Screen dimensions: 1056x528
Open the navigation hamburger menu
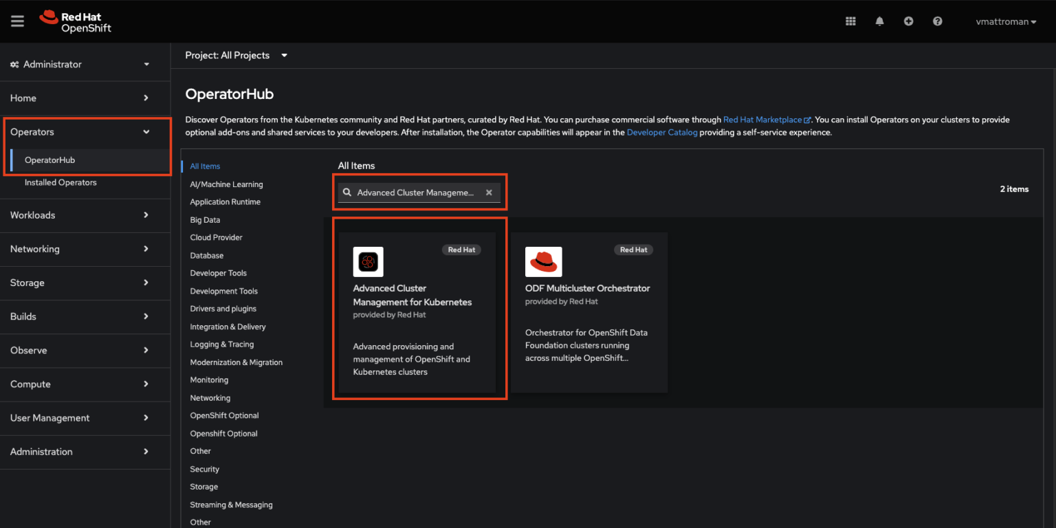pos(17,21)
